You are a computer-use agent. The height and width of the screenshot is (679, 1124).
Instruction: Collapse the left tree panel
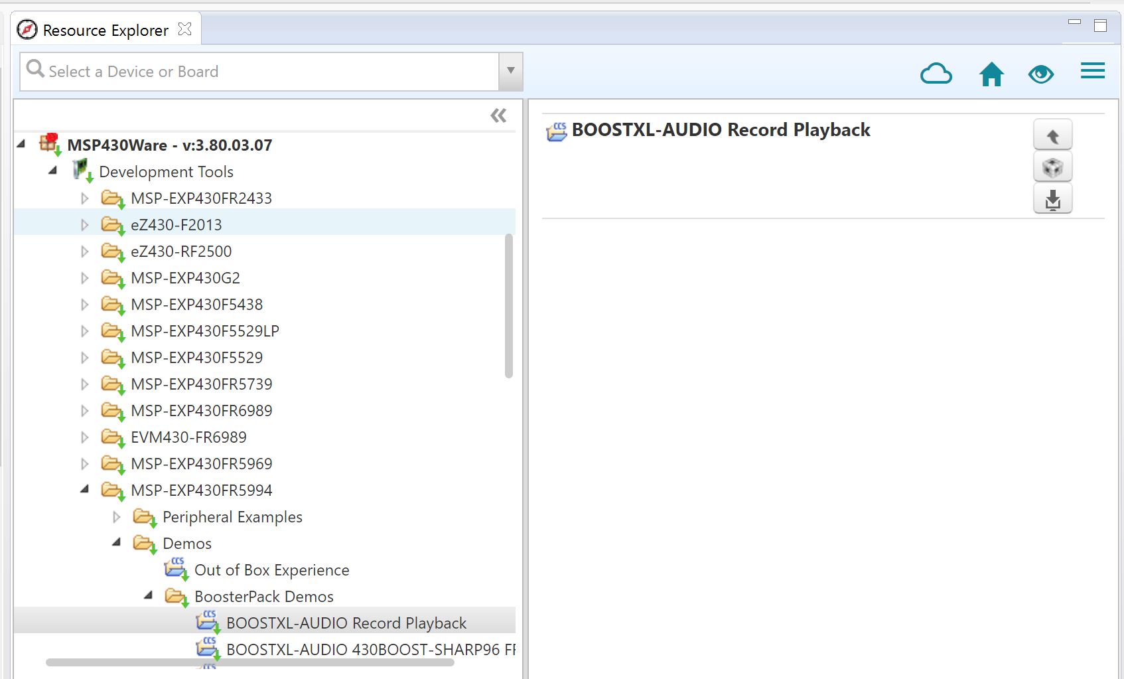[498, 115]
